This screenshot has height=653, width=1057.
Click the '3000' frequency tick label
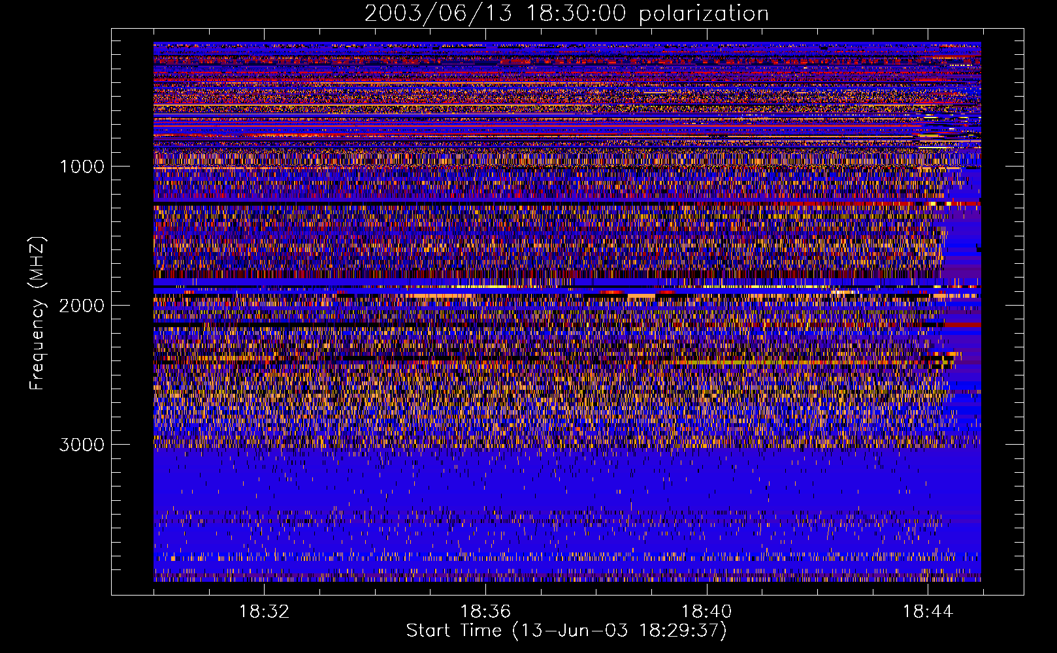click(x=82, y=445)
